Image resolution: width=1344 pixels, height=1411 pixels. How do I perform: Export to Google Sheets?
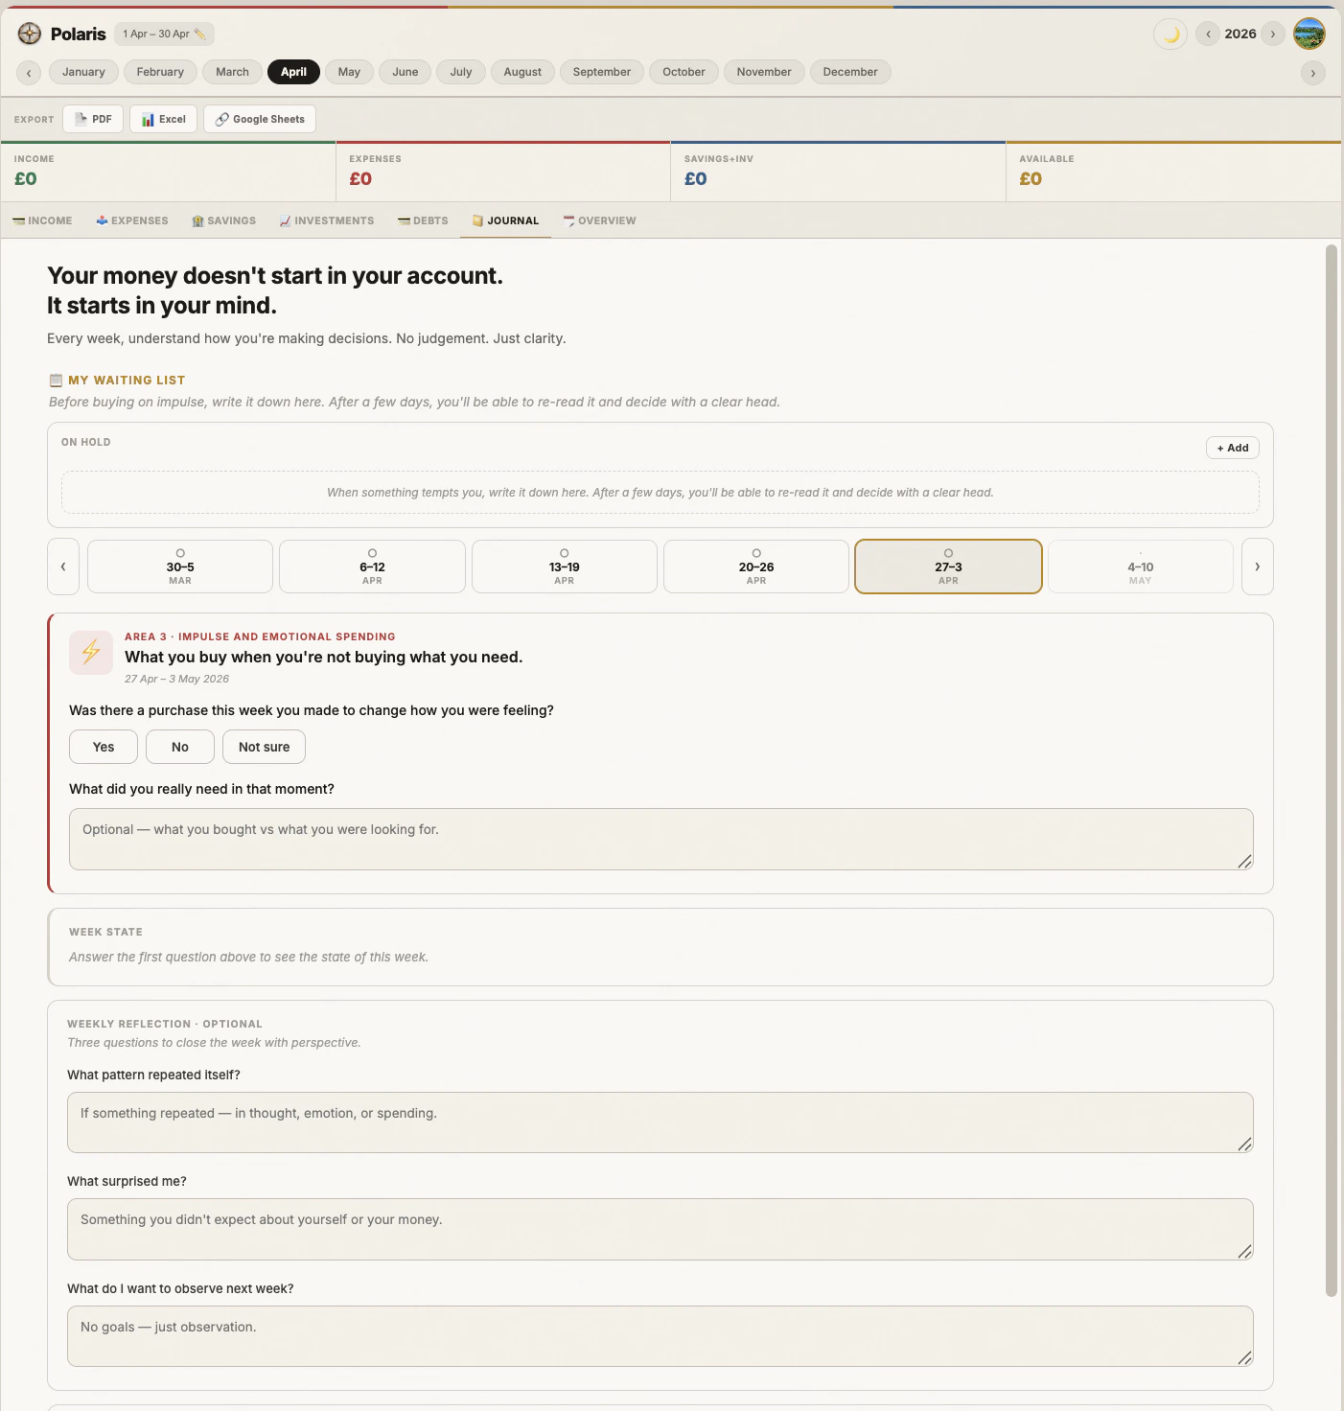point(260,119)
